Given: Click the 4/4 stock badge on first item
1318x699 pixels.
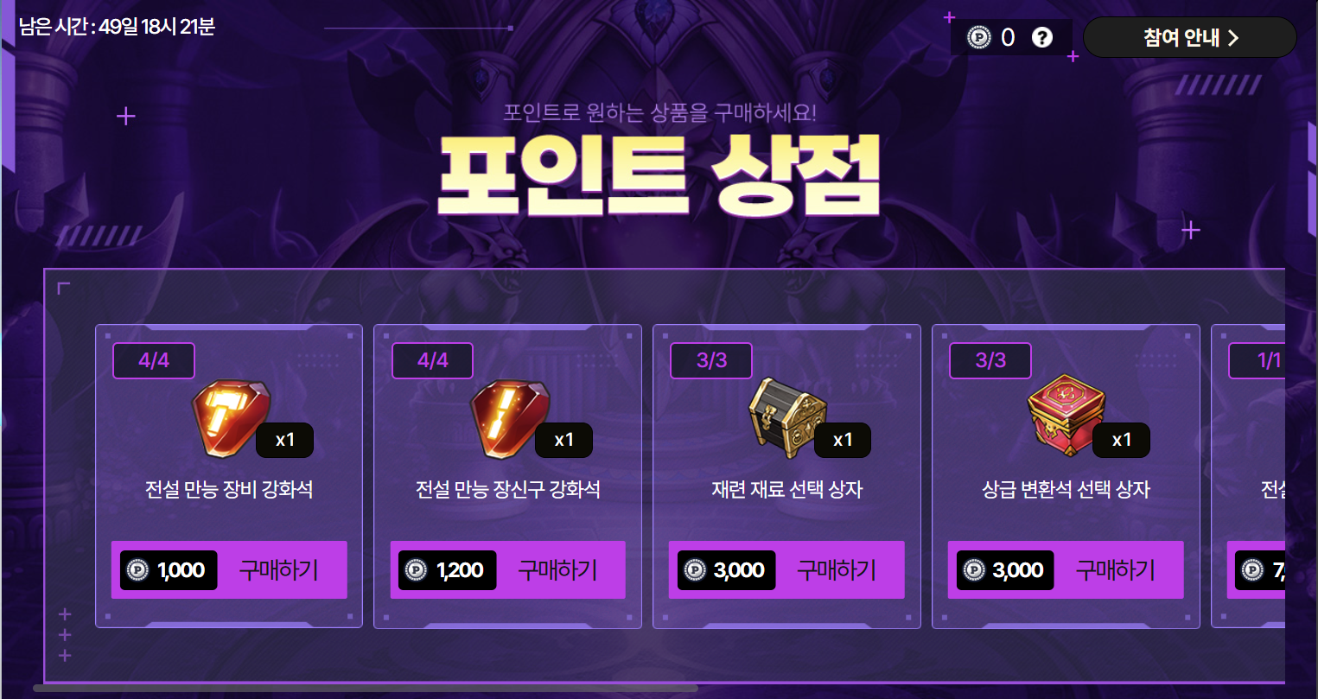Looking at the screenshot, I should tap(154, 360).
